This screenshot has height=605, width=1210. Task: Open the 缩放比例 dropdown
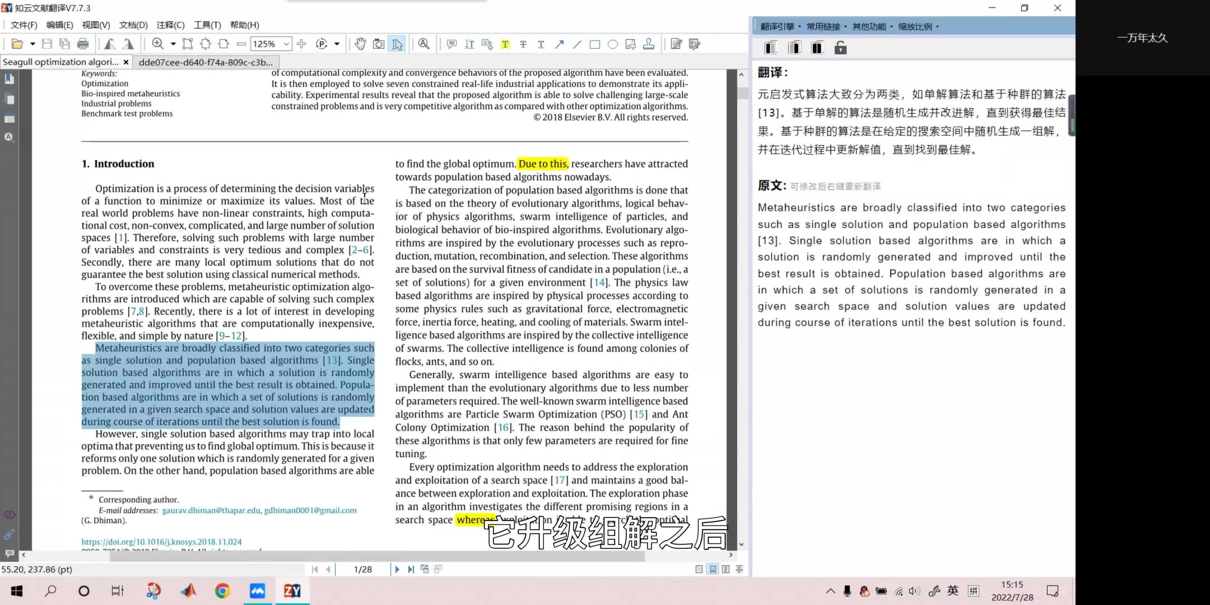[x=918, y=27]
